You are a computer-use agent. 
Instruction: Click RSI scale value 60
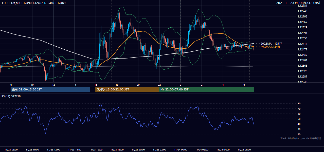pos(299,114)
